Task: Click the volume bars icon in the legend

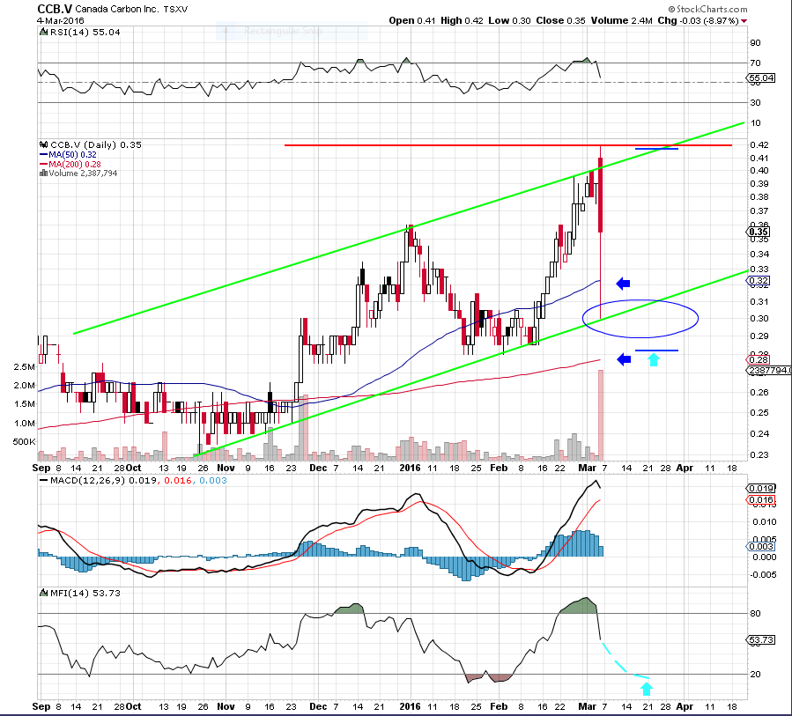Action: (43, 173)
